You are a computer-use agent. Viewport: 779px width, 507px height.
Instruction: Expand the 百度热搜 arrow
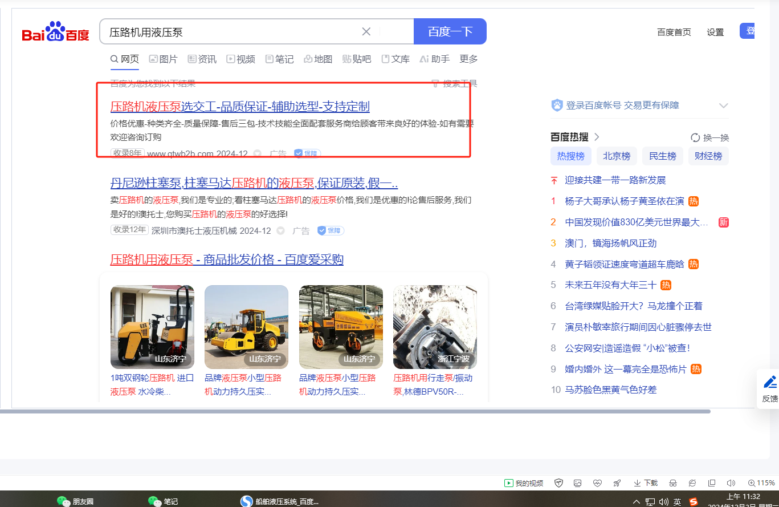597,137
